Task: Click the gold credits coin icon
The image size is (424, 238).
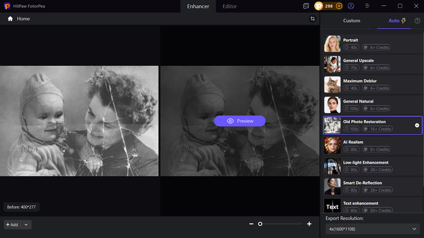Action: (x=319, y=6)
